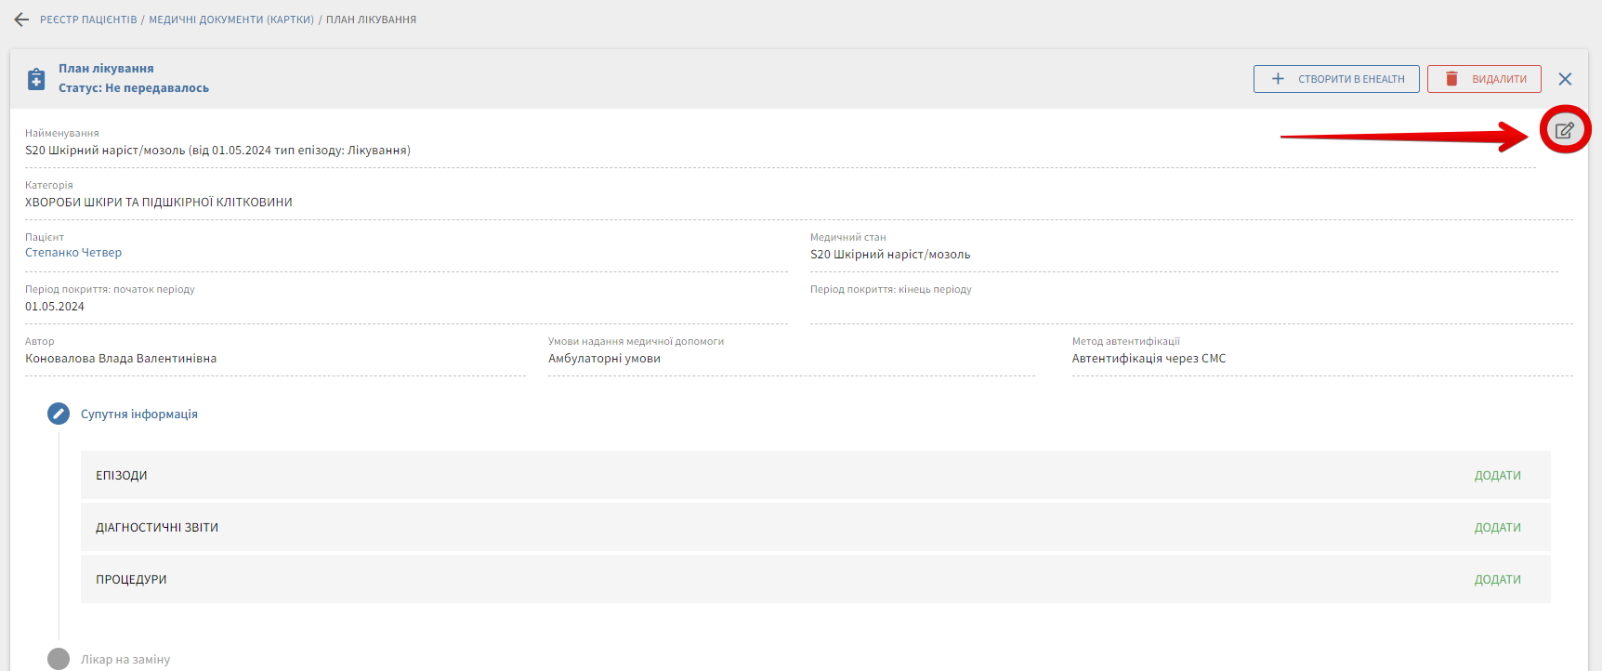Click the edit pencil icon circled in red
Screen dimensions: 1602x671
[x=1565, y=130]
